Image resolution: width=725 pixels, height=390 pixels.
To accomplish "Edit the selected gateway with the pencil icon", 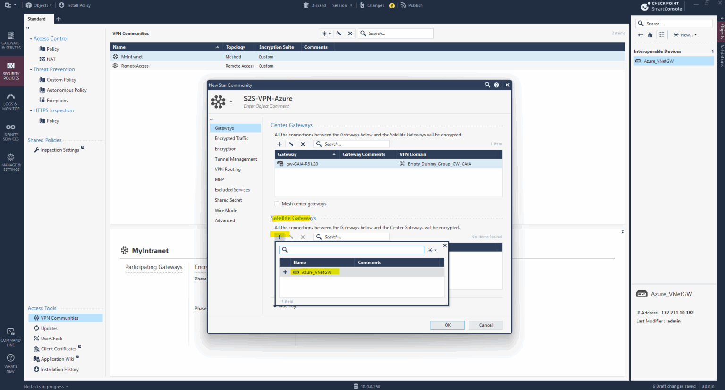I will 291,144.
